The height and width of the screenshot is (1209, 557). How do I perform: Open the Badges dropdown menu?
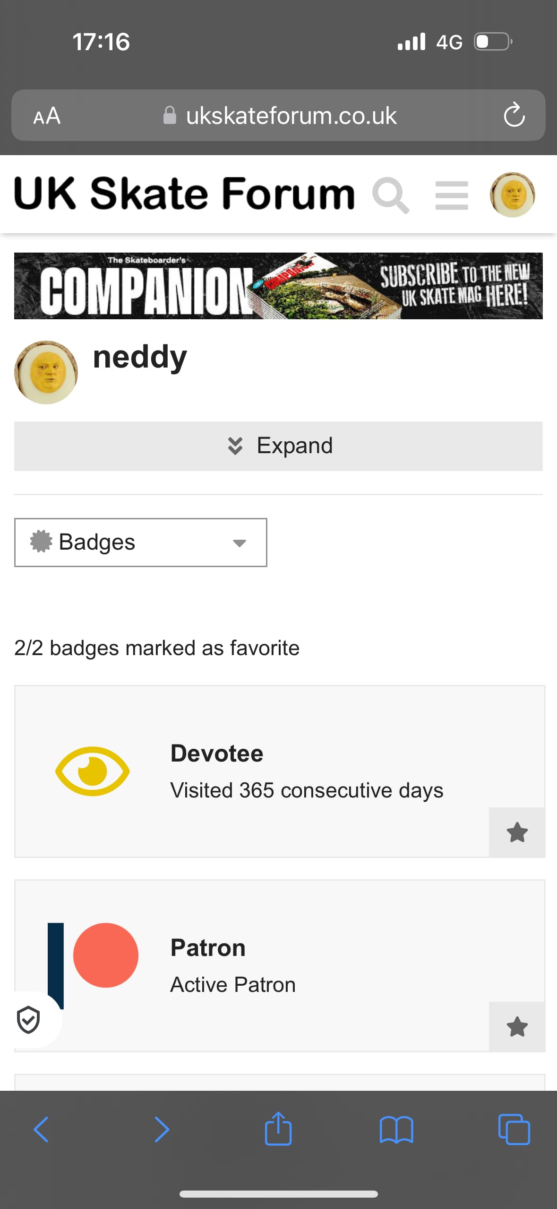tap(140, 543)
